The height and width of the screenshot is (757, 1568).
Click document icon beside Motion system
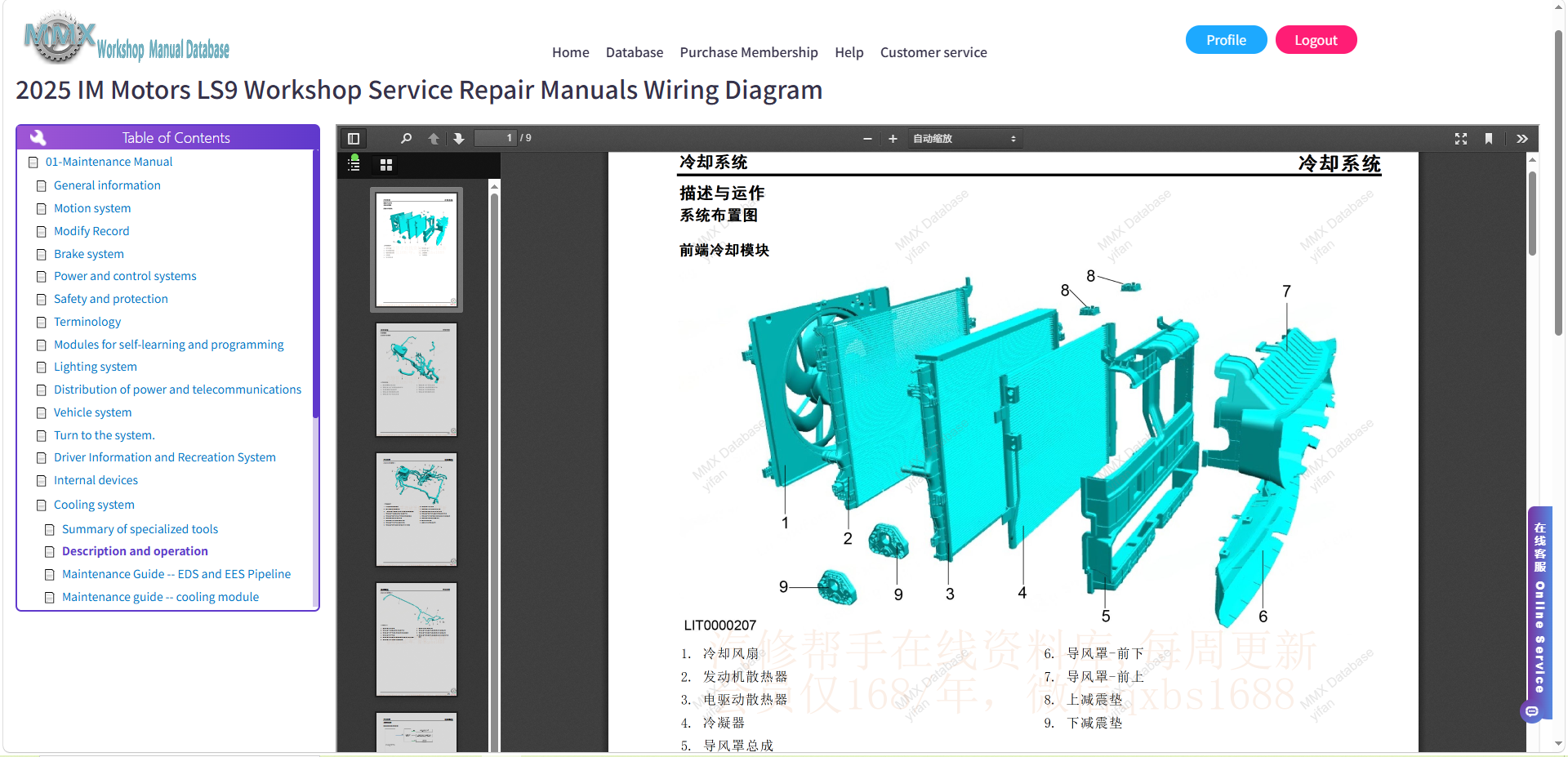[42, 209]
